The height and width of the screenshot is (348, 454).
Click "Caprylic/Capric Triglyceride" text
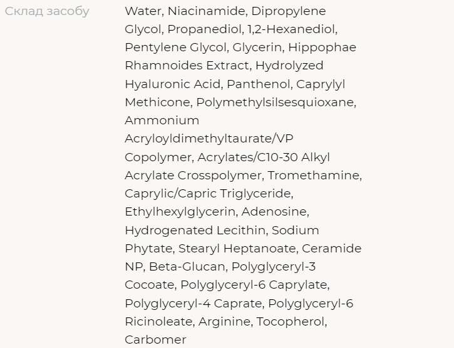click(208, 194)
